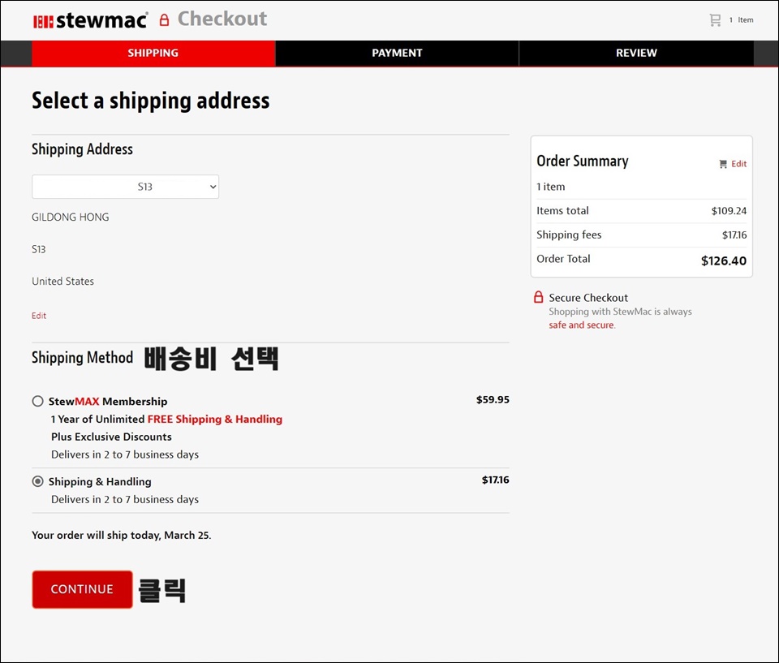Image resolution: width=779 pixels, height=663 pixels.
Task: Click the Secure Checkout lock icon
Action: [x=538, y=297]
